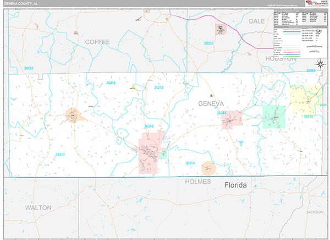Click the cyan ZIP Code legend swatch
Viewport: 330px width, 240px height.
(291, 34)
